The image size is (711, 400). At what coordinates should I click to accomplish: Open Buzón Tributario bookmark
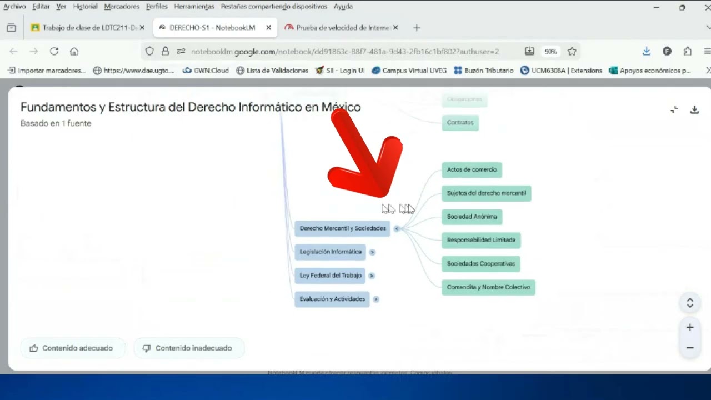point(484,71)
